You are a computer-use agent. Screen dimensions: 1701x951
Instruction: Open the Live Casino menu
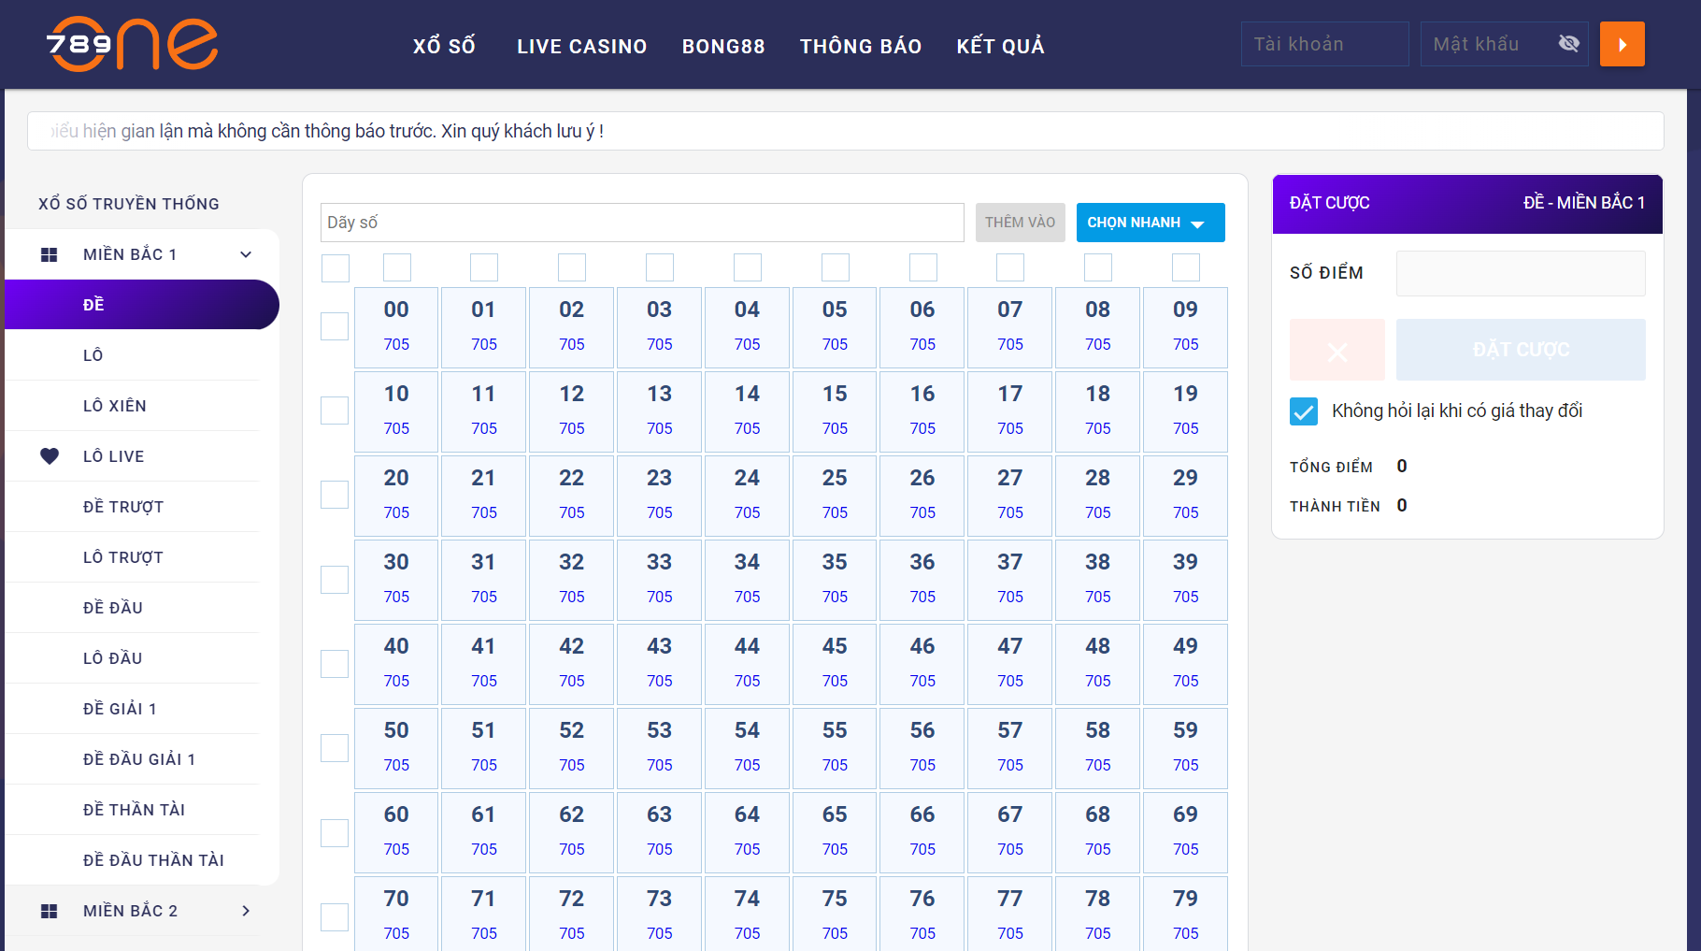[582, 46]
